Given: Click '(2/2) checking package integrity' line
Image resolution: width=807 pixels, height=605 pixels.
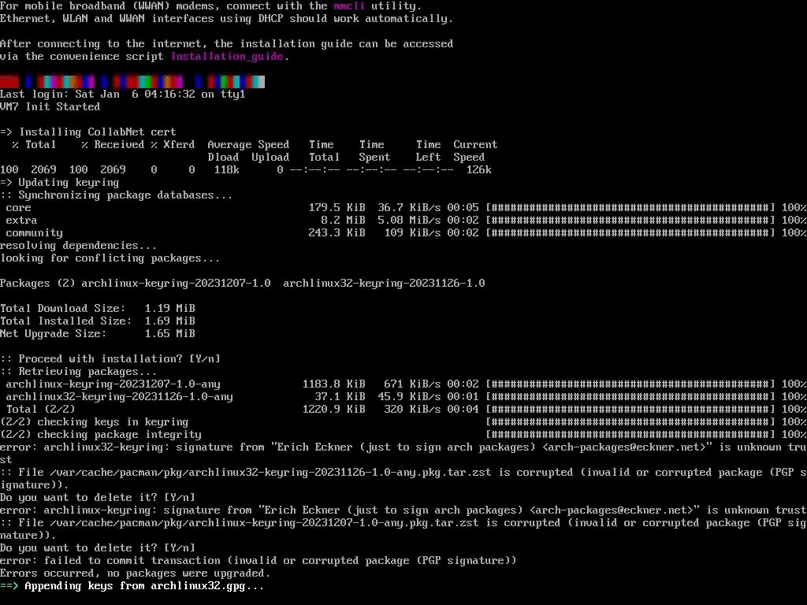Looking at the screenshot, I should coord(100,435).
